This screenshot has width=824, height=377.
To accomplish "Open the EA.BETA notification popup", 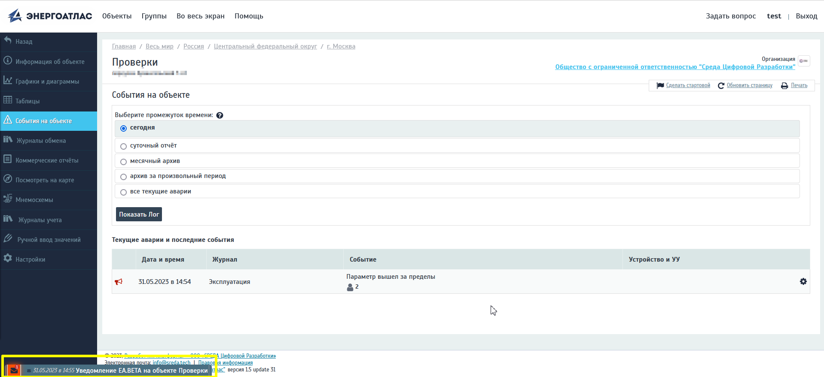I will click(x=141, y=370).
